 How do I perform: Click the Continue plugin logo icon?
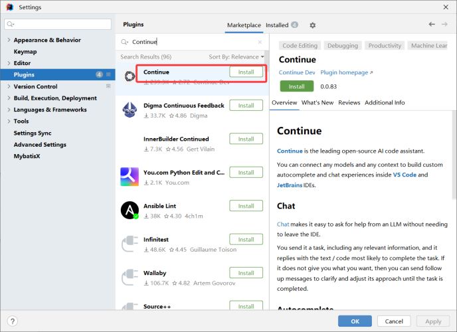coord(130,76)
